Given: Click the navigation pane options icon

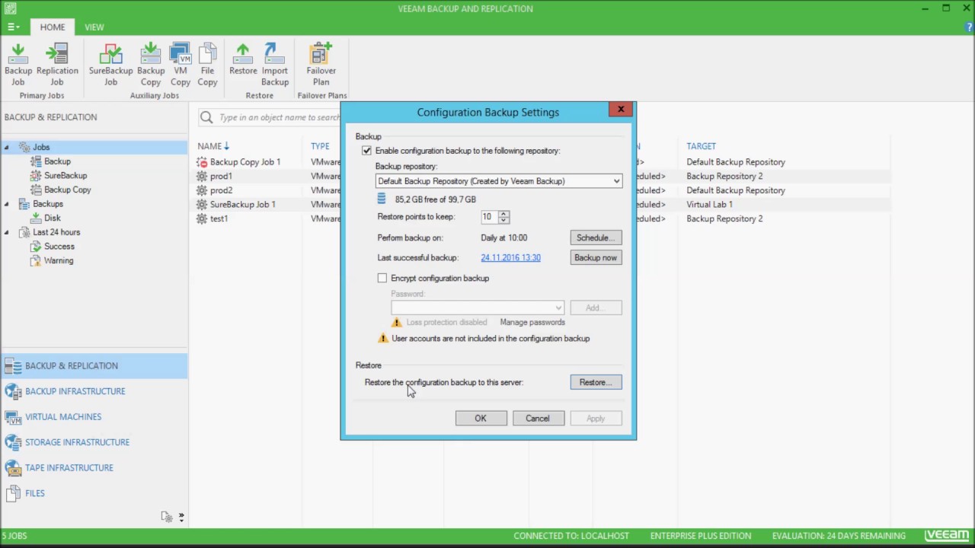Looking at the screenshot, I should click(167, 517).
